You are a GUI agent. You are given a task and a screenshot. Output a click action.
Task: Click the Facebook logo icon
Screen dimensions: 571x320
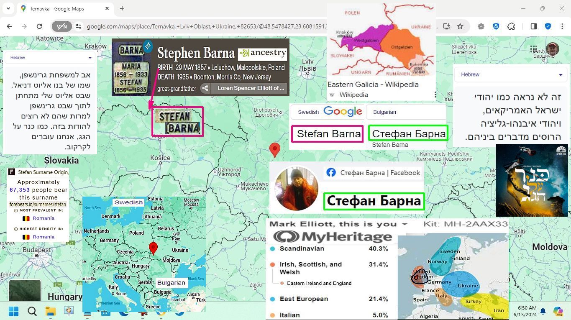point(331,173)
